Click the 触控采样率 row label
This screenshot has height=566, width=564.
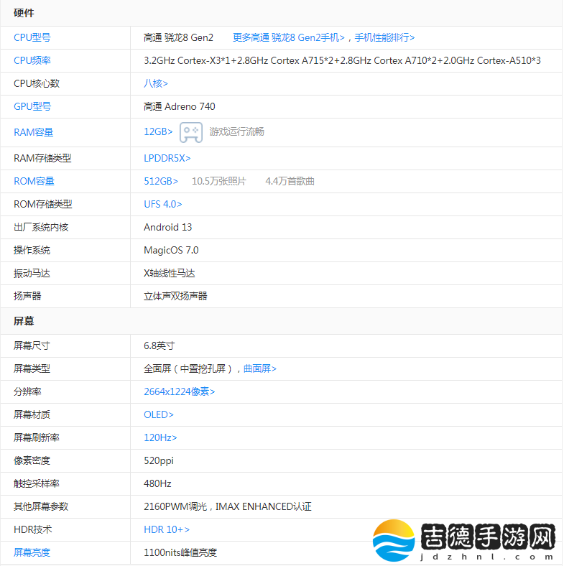[37, 483]
